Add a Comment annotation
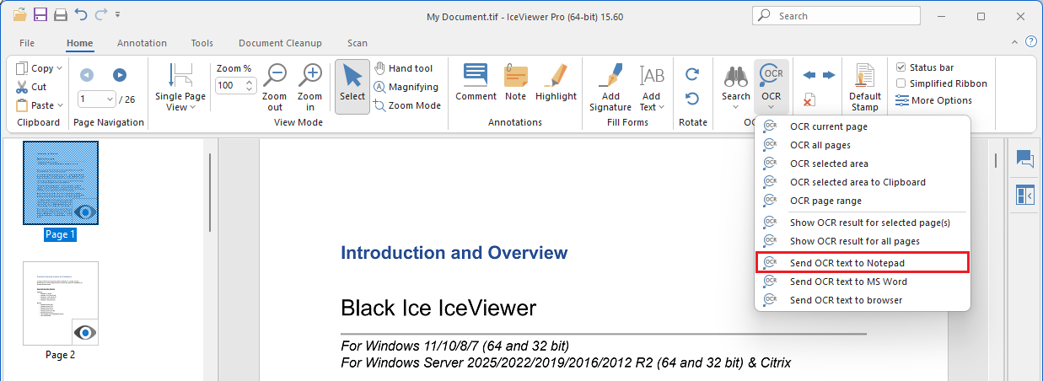 (x=476, y=83)
